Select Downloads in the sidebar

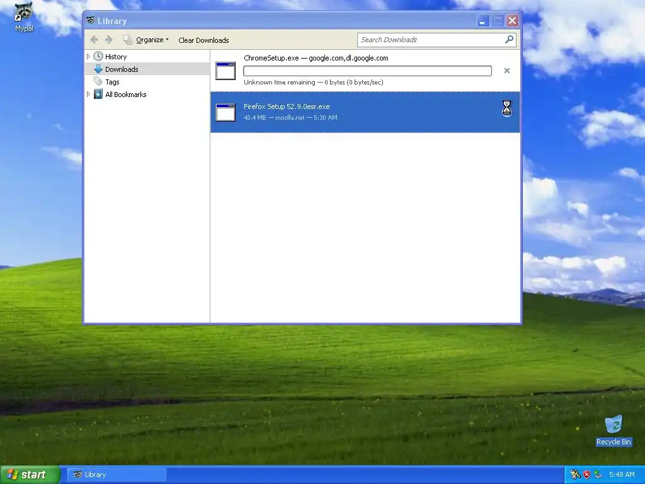[x=122, y=69]
